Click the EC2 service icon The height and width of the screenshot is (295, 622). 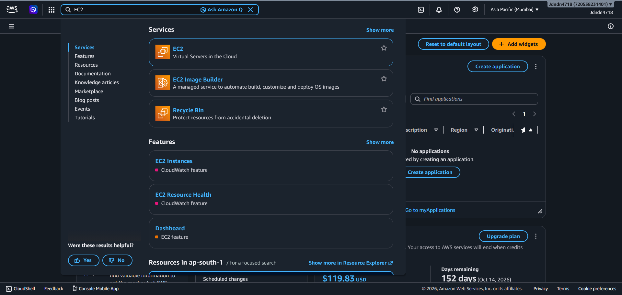[x=163, y=52]
